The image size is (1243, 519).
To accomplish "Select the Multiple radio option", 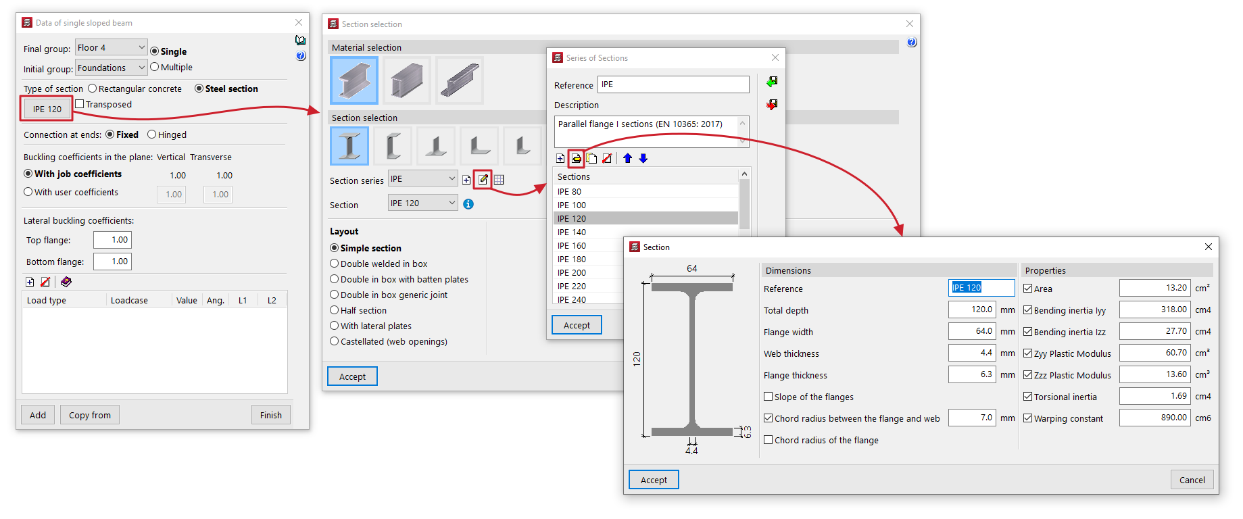I will 155,67.
